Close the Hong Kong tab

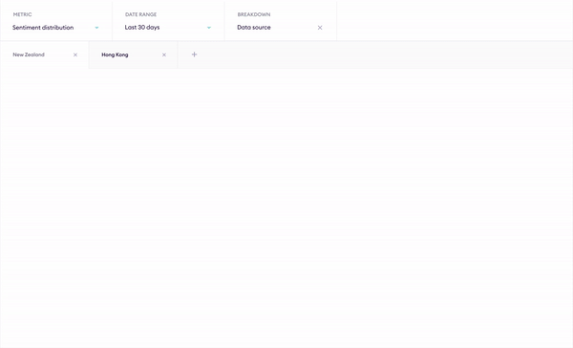164,54
